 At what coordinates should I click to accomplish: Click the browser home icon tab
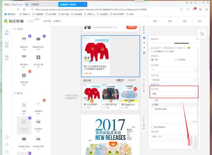pyautogui.click(x=27, y=5)
